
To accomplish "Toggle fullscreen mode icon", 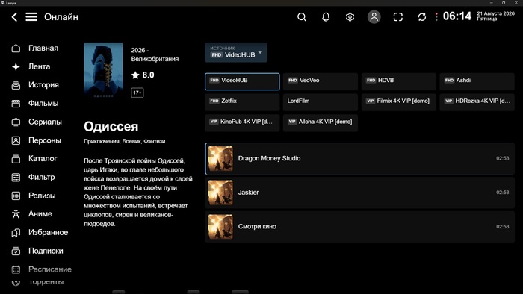I will point(398,17).
